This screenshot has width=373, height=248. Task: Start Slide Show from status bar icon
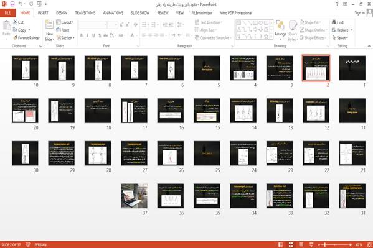[x=311, y=245]
